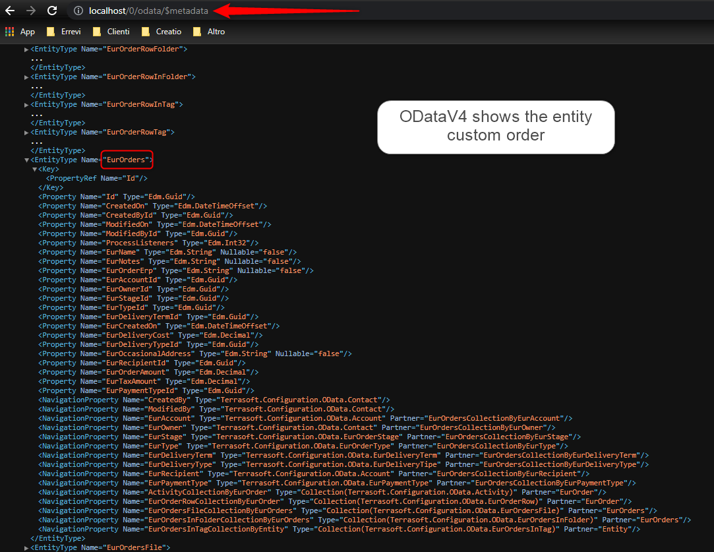Select the NavigationProperty named CreatedBy
Image resolution: width=714 pixels, height=552 pixels.
pyautogui.click(x=214, y=400)
